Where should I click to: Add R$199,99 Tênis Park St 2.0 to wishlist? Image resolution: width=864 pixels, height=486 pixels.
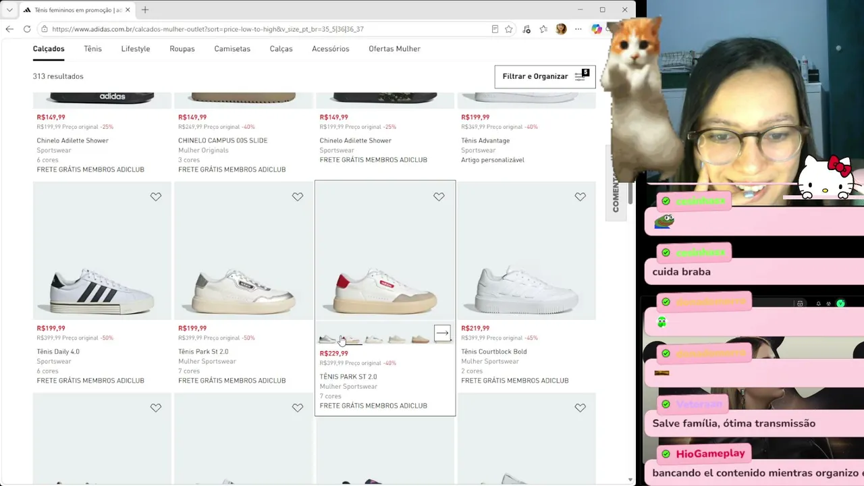pyautogui.click(x=298, y=196)
